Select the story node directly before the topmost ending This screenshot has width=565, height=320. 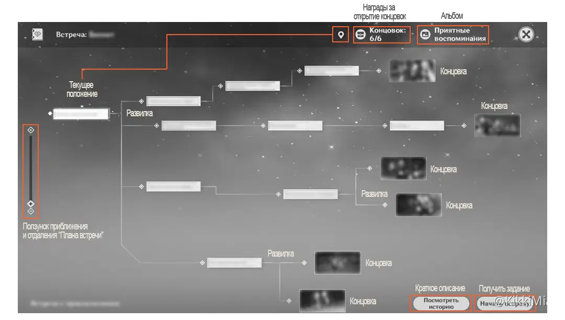click(331, 71)
